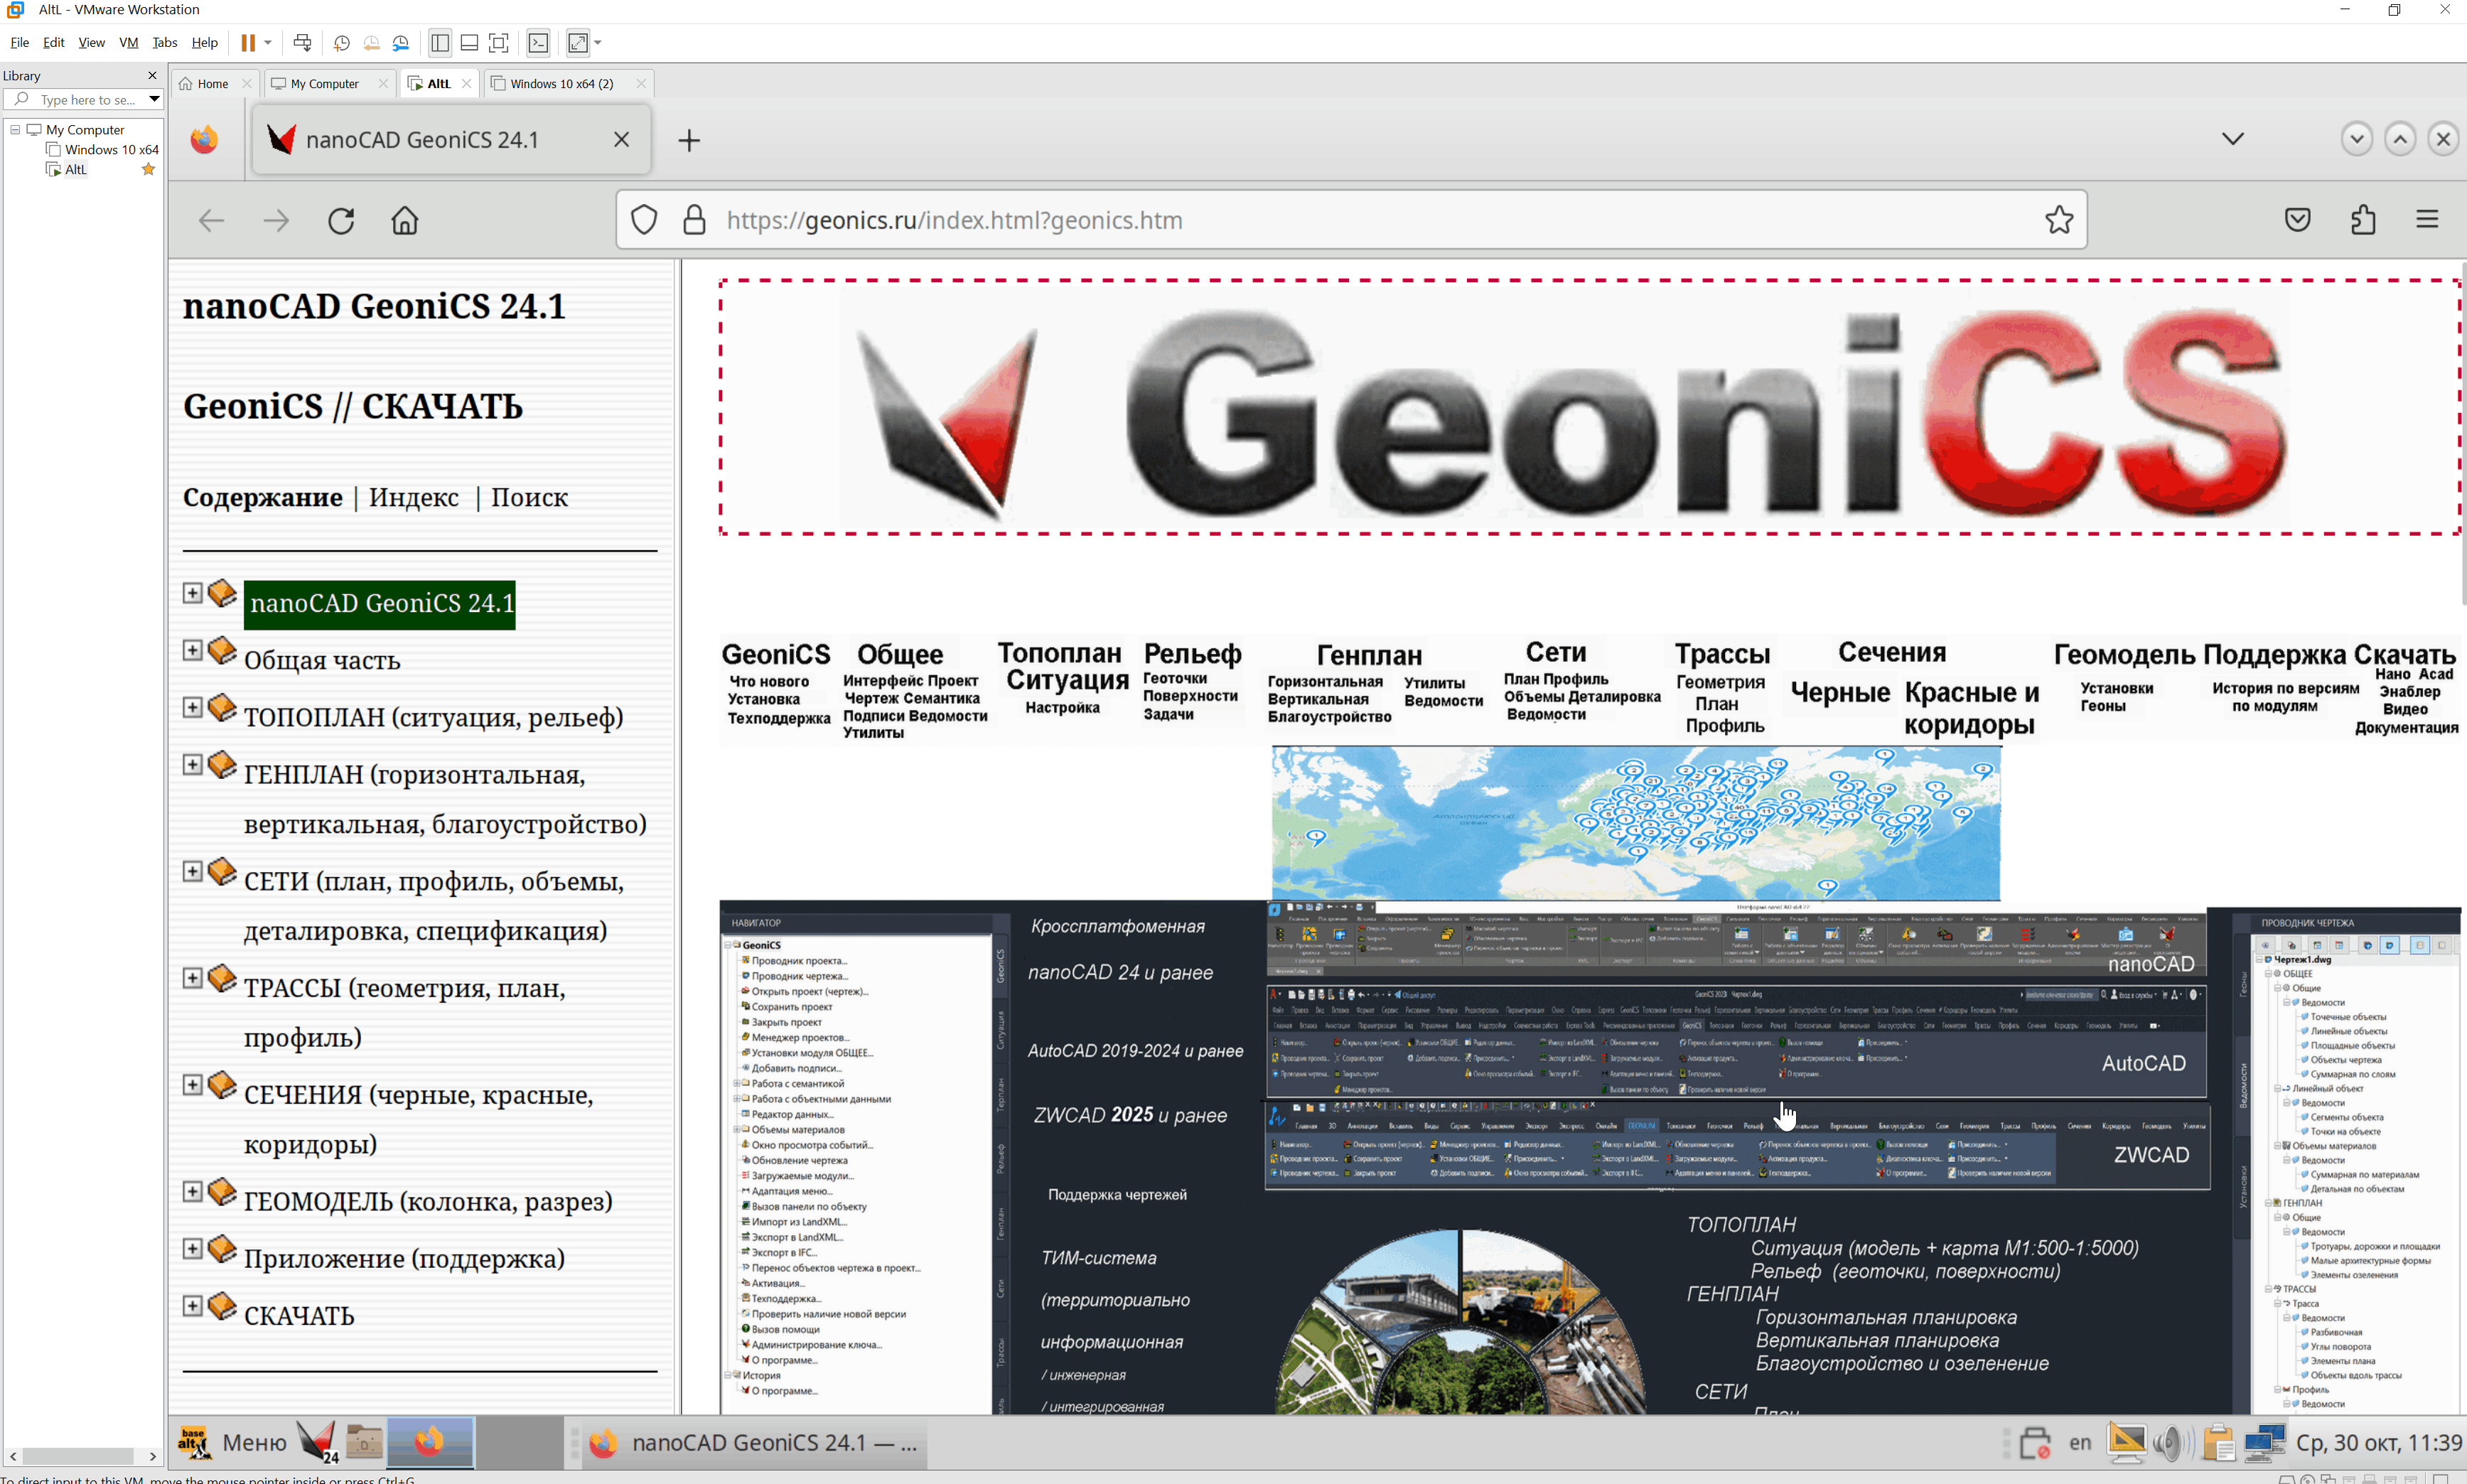2467x1484 pixels.
Task: Expand the СКАЧАТЬ tree node
Action: 193,1306
